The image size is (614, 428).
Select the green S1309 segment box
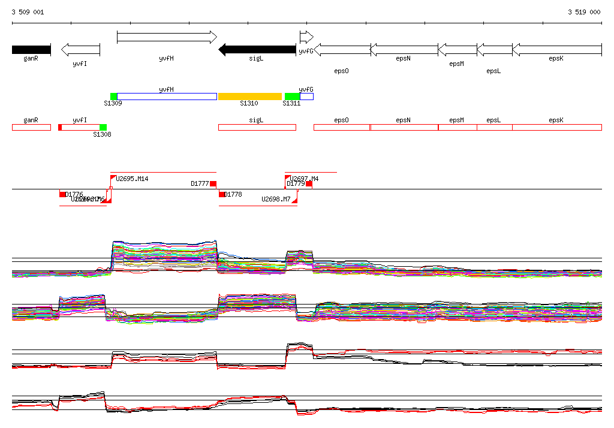click(x=113, y=97)
